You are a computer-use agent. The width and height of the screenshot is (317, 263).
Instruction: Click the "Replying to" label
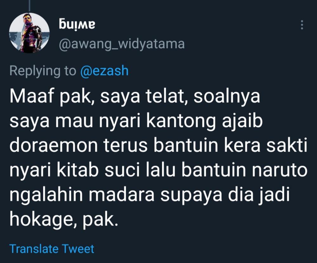[x=43, y=71]
